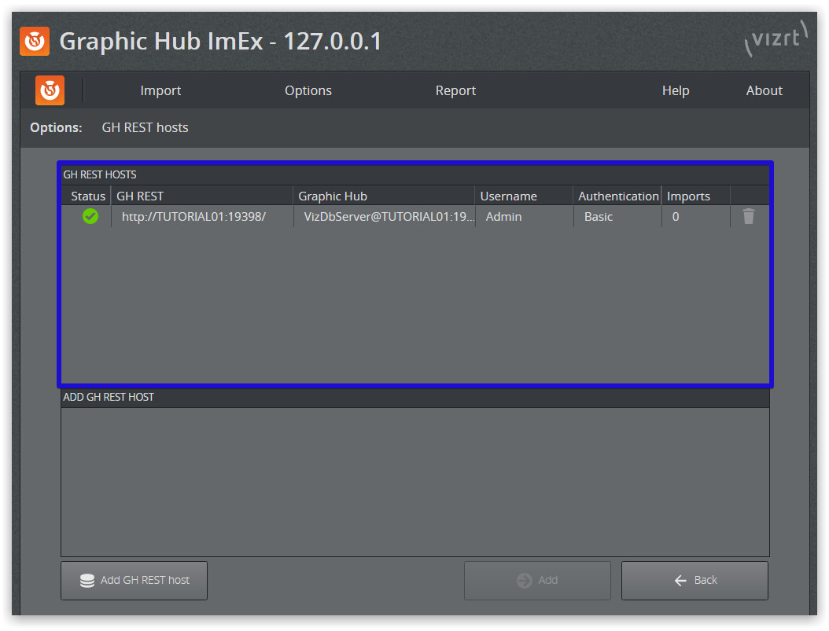Screen dimensions: 829x631
Task: Click the Add GH REST host button
Action: (134, 580)
